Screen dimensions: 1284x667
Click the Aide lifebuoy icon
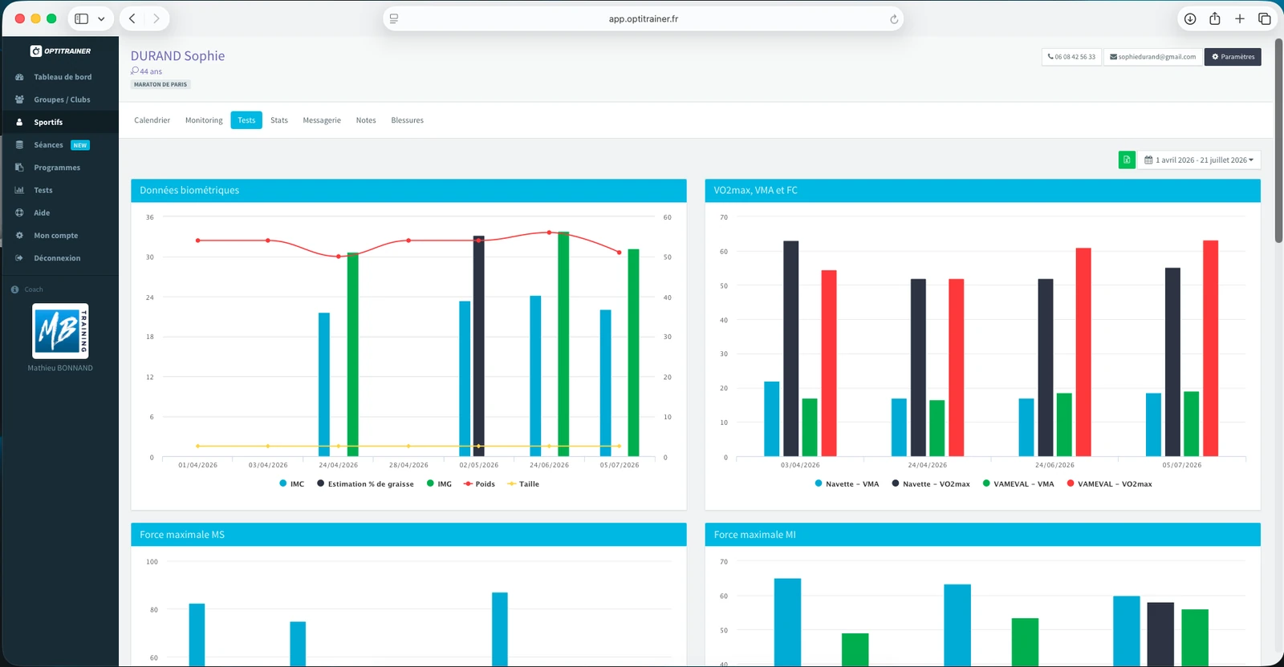coord(19,212)
